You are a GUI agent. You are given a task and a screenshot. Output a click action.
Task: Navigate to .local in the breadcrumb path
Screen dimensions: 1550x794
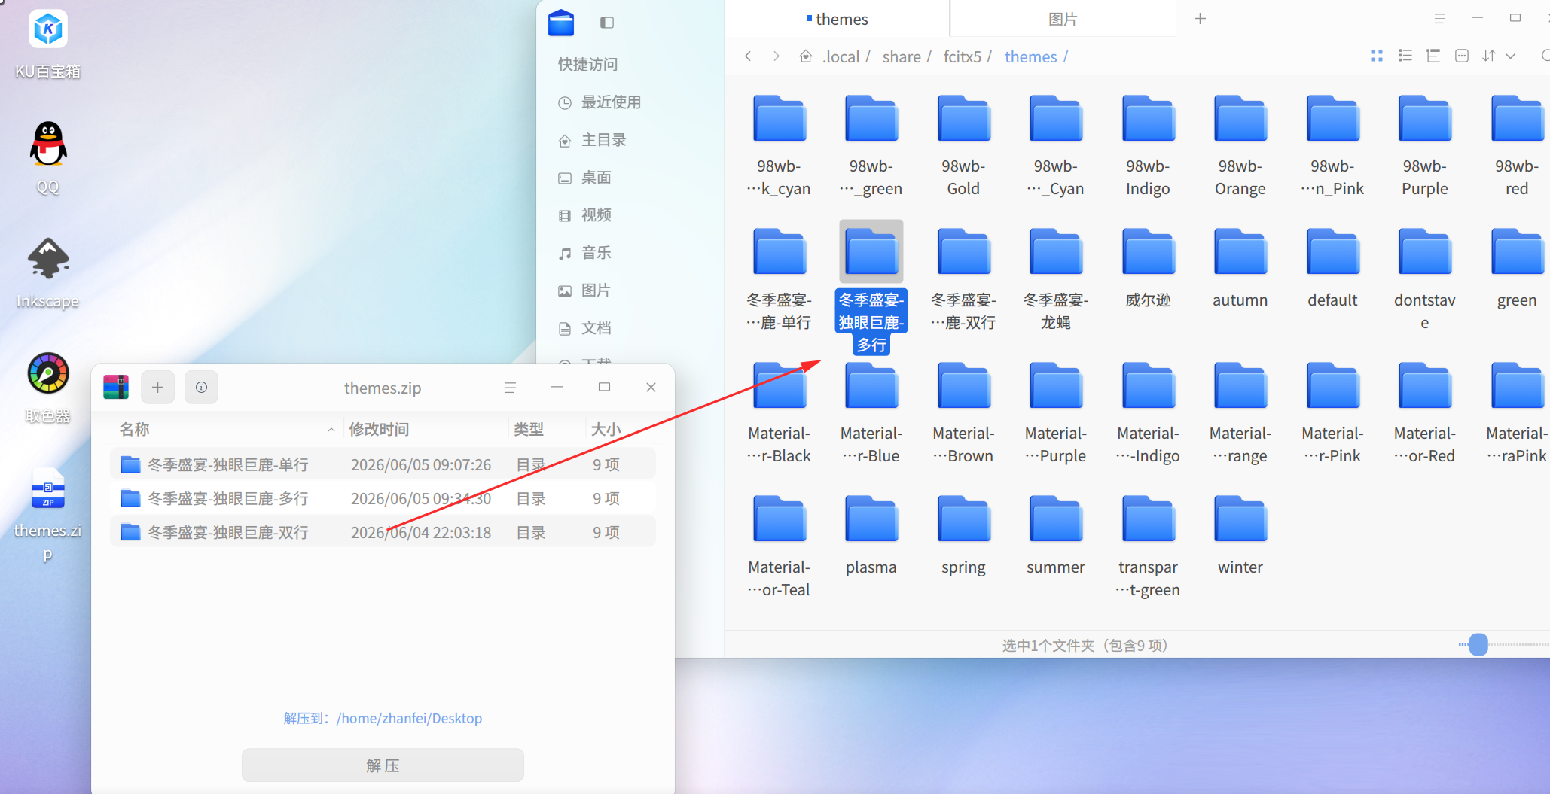point(841,56)
